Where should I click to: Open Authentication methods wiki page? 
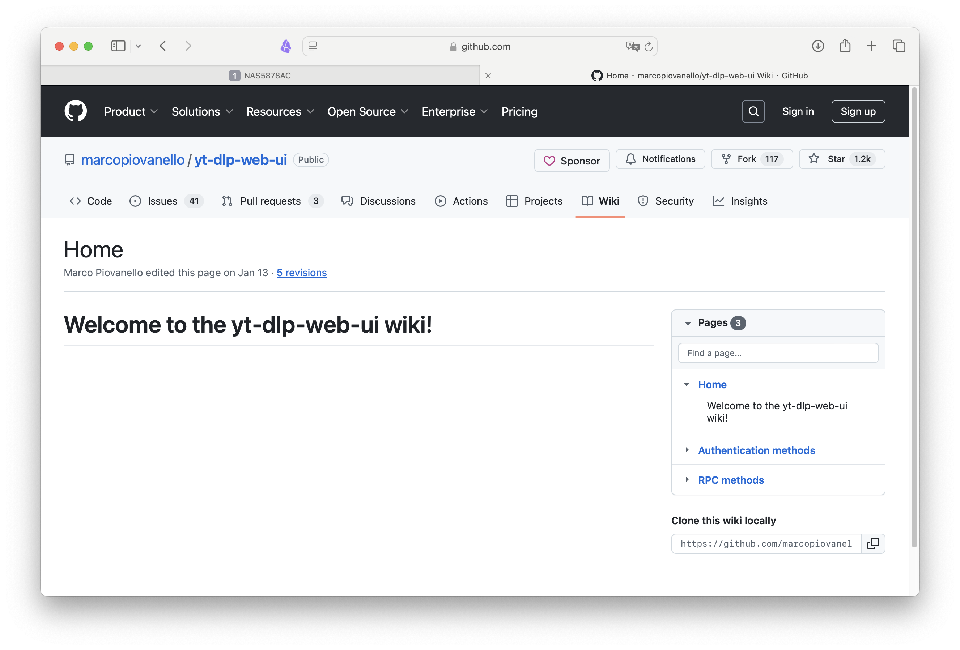coord(756,450)
